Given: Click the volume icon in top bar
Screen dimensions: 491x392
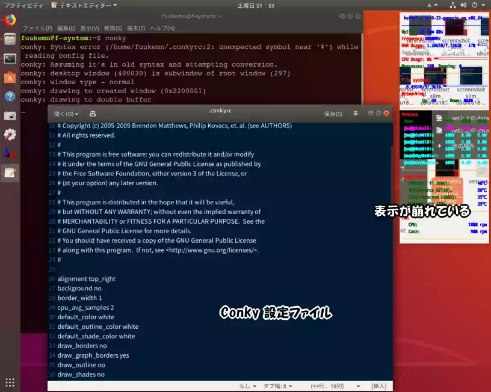Looking at the screenshot, I should (x=463, y=5).
